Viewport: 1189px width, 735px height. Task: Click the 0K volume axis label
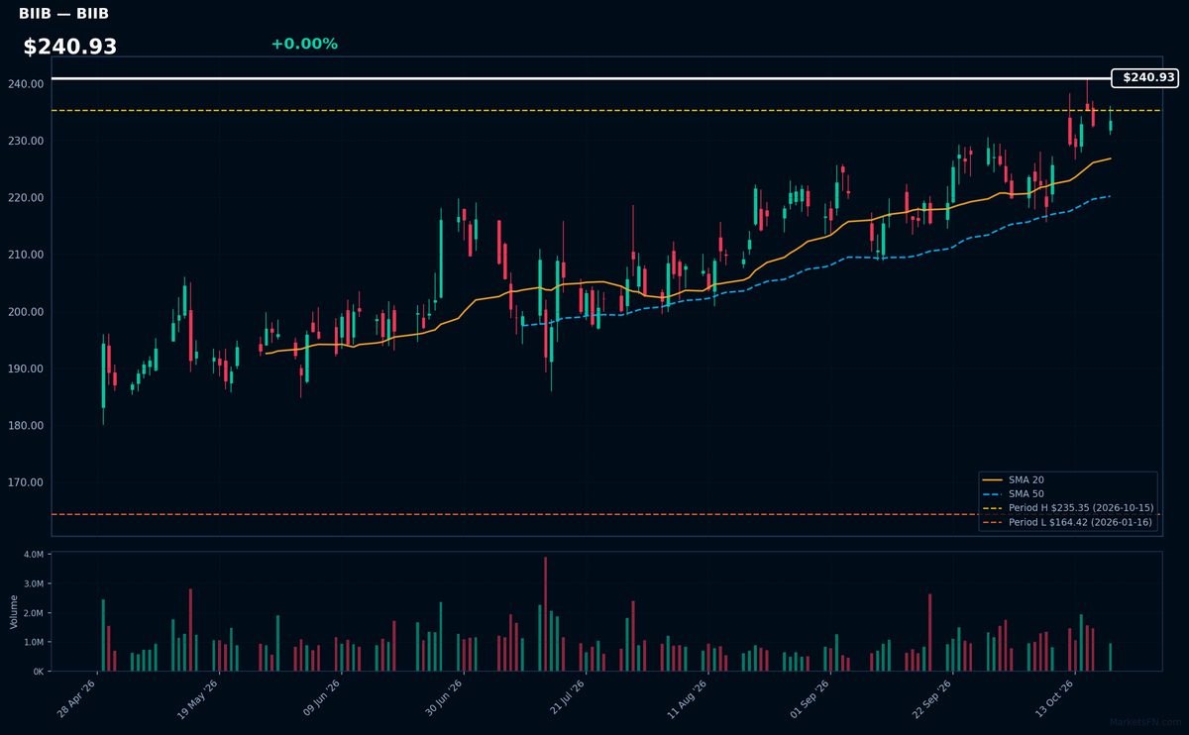click(x=38, y=672)
